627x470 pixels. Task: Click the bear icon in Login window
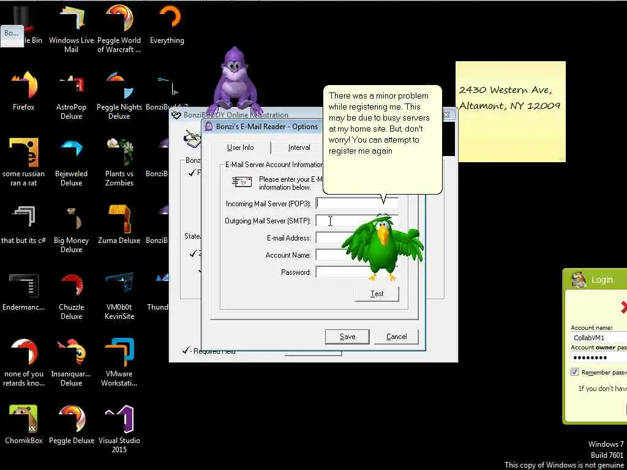pyautogui.click(x=578, y=279)
